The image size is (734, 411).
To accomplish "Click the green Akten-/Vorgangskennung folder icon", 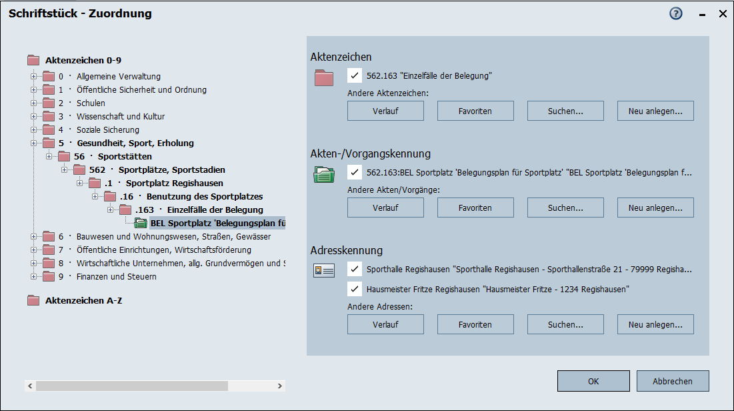I will pyautogui.click(x=324, y=175).
